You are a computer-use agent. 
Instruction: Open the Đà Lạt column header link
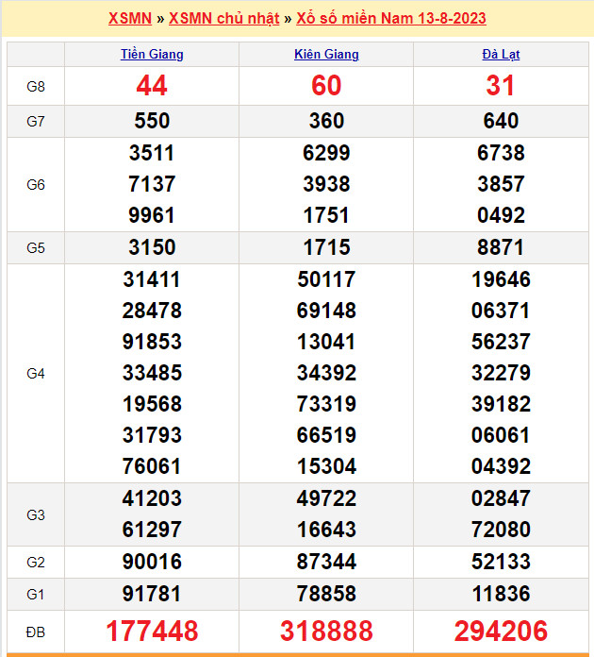coord(501,54)
